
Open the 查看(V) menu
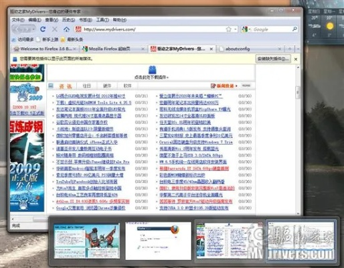pos(52,20)
